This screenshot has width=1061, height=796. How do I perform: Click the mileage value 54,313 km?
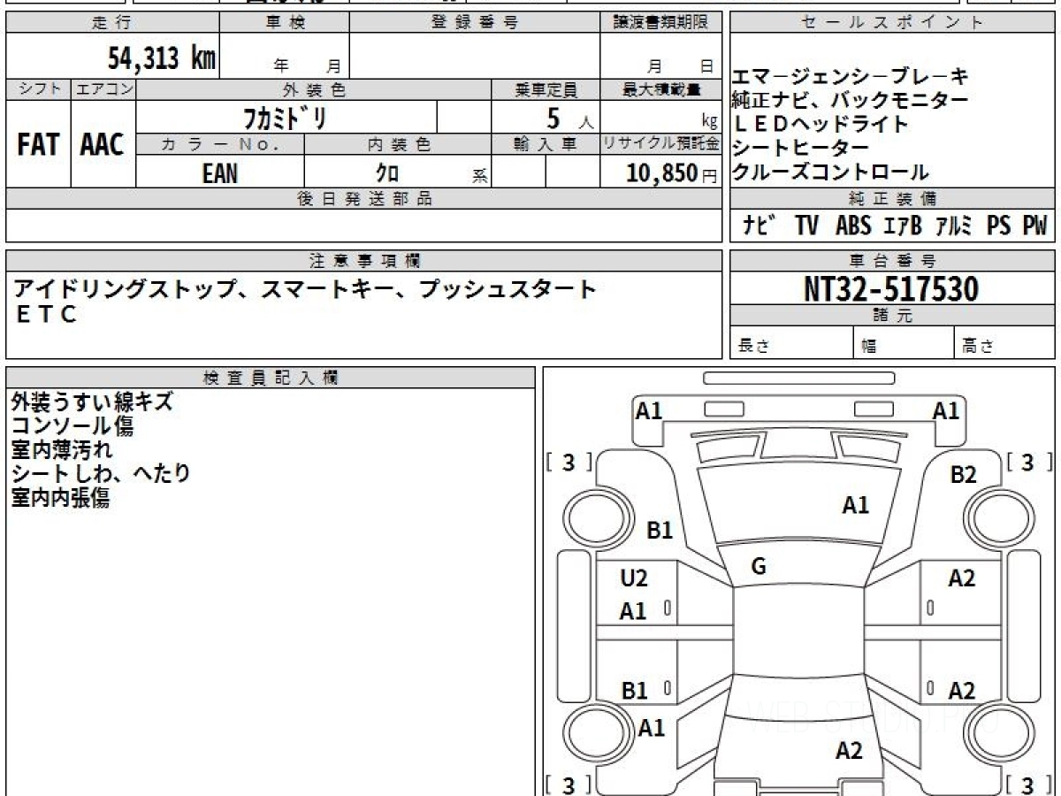tap(161, 58)
